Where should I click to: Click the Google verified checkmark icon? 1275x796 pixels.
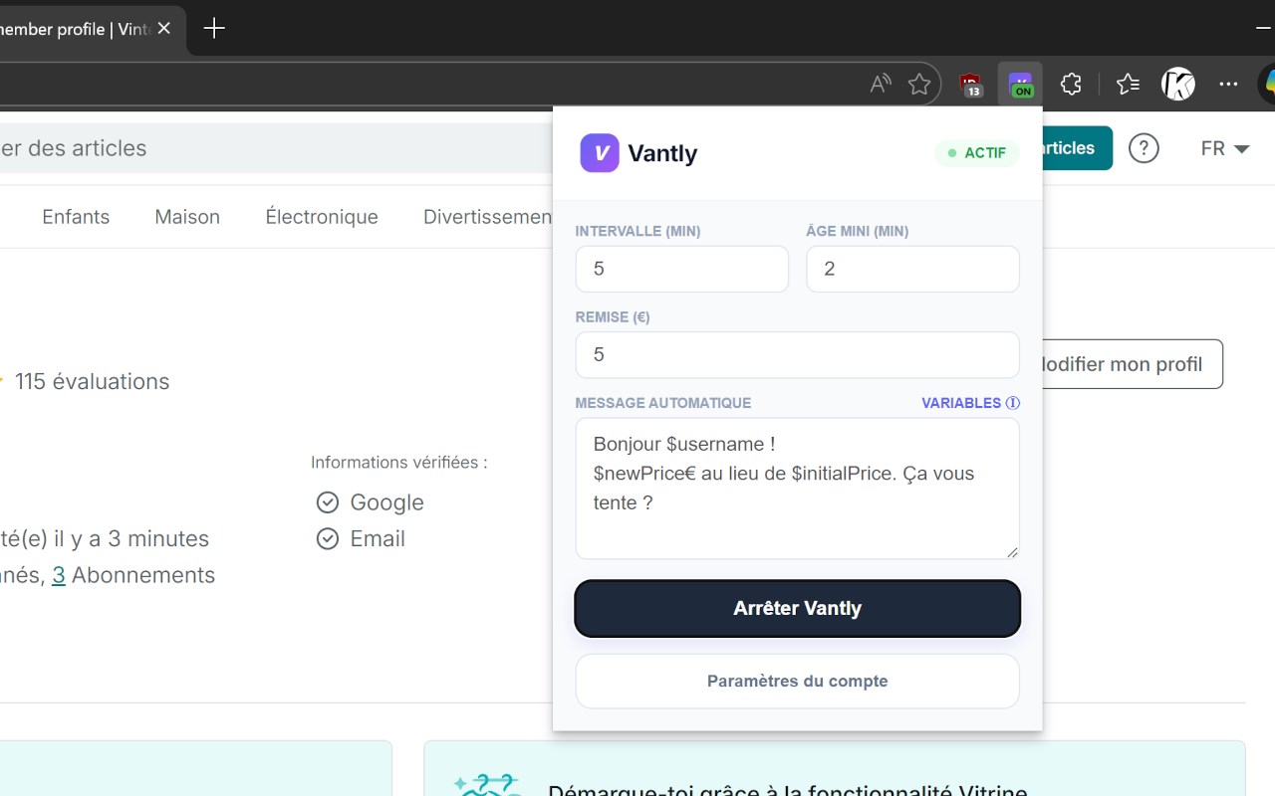[328, 502]
